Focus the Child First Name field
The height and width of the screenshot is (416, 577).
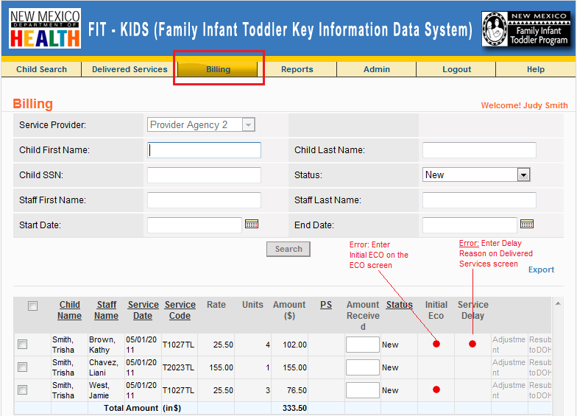coord(205,150)
